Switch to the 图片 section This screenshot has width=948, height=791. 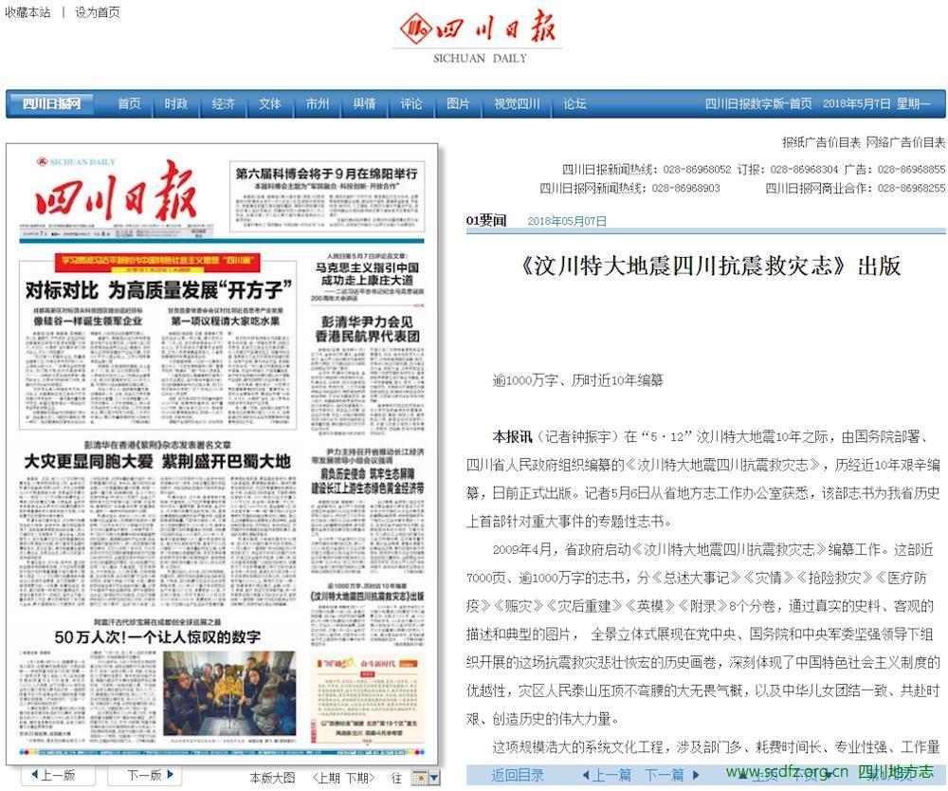[458, 104]
